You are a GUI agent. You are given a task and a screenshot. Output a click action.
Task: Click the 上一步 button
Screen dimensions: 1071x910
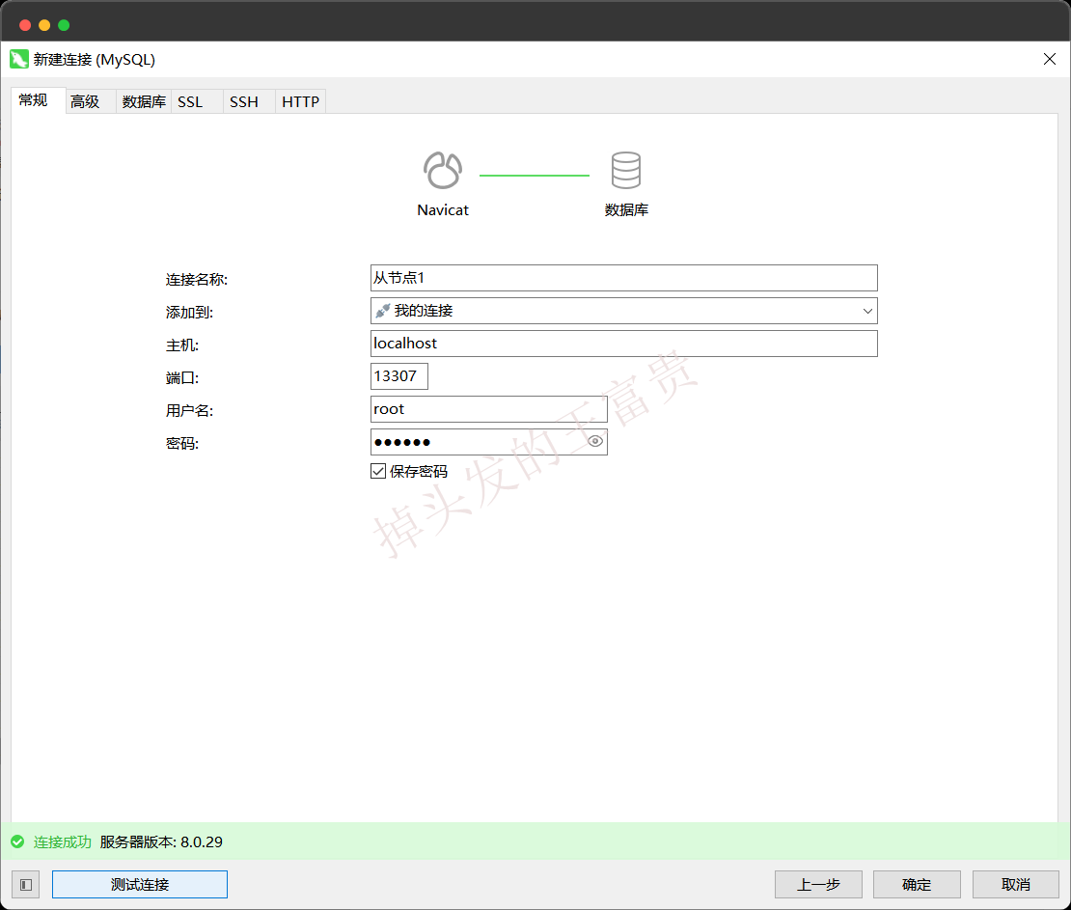[x=818, y=885]
